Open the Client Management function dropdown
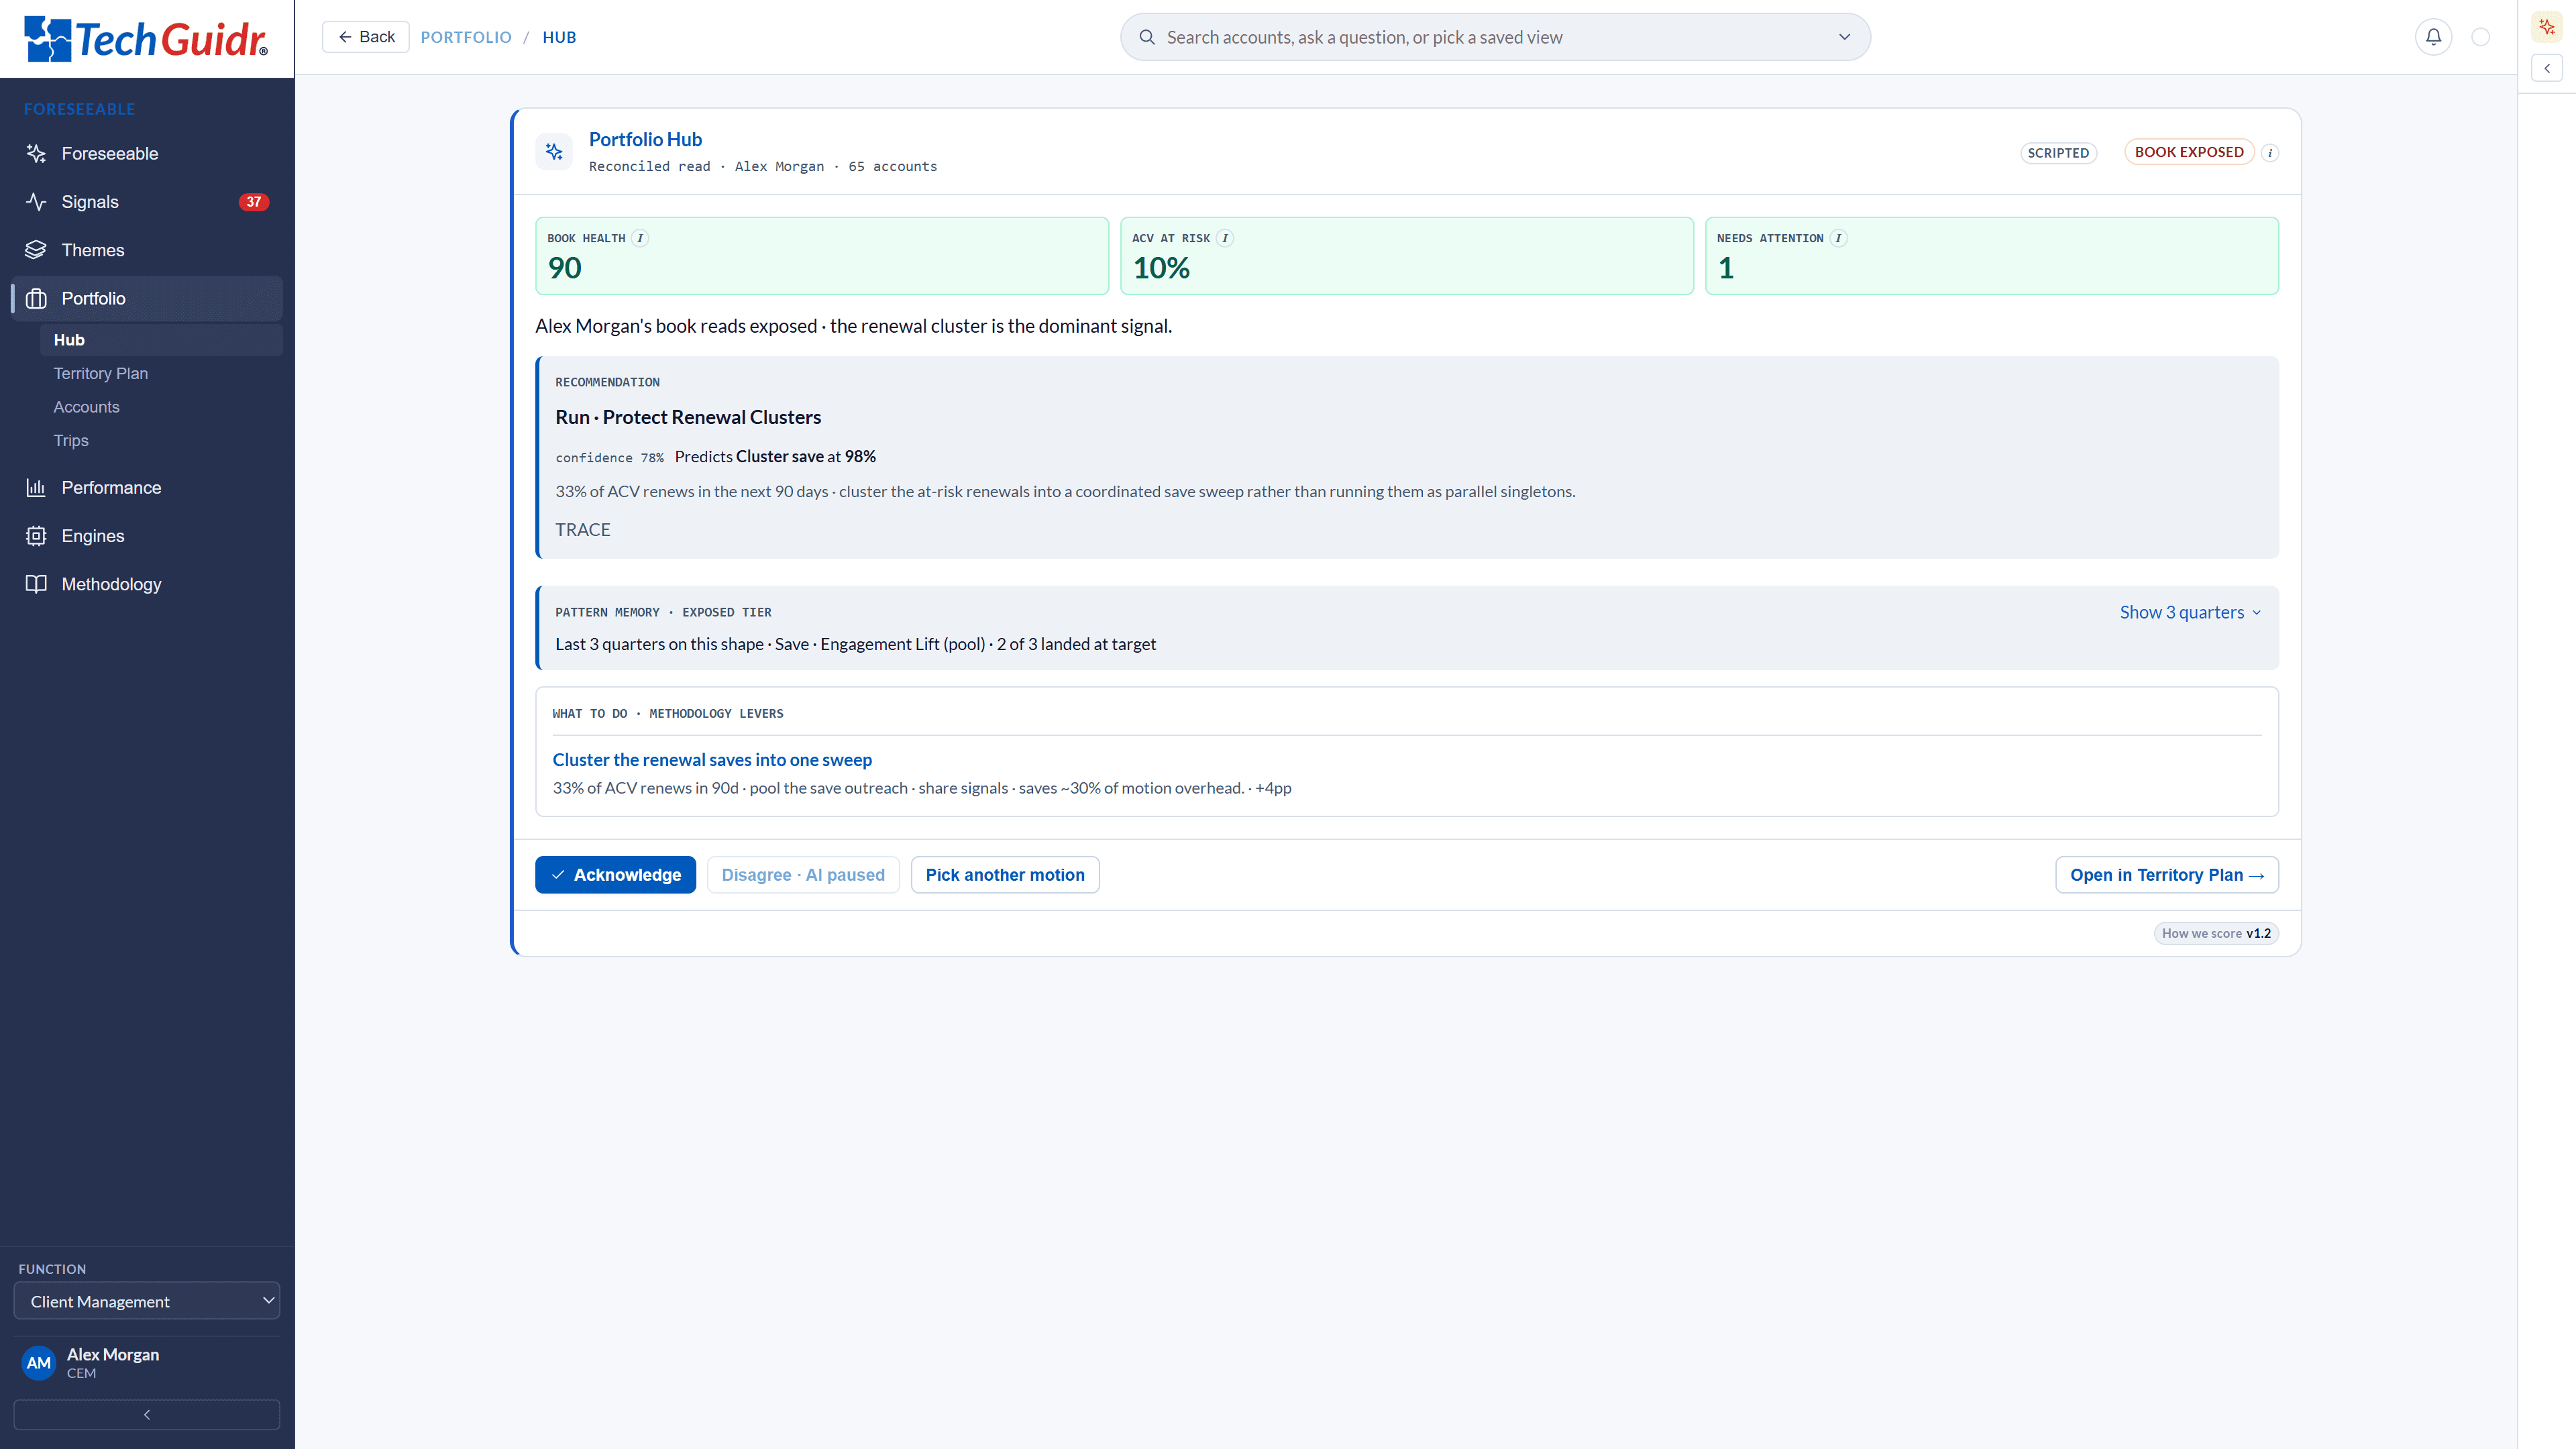2576x1449 pixels. click(147, 1301)
